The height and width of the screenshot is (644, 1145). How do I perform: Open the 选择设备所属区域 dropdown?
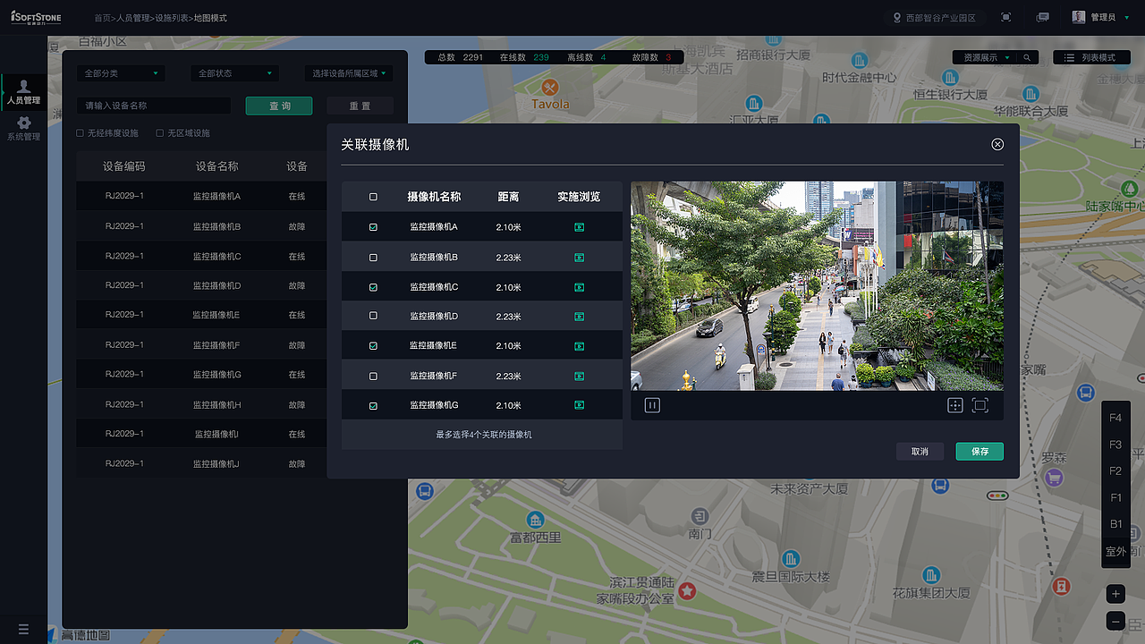click(348, 73)
